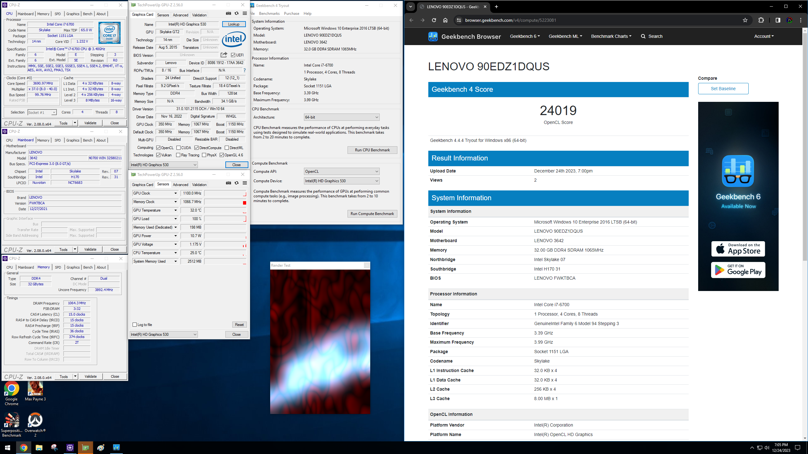Viewport: 808px width, 454px height.
Task: Expand Architecture 64-bit dropdown
Action: point(342,117)
